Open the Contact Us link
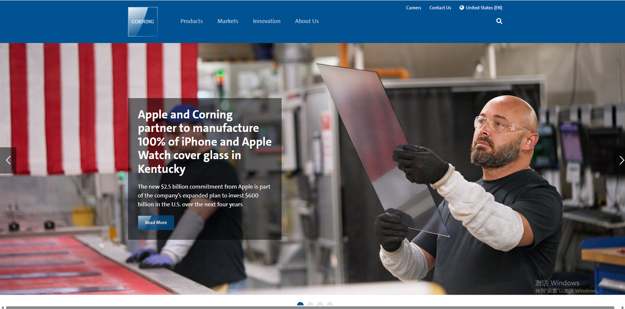The image size is (625, 309). (x=440, y=8)
